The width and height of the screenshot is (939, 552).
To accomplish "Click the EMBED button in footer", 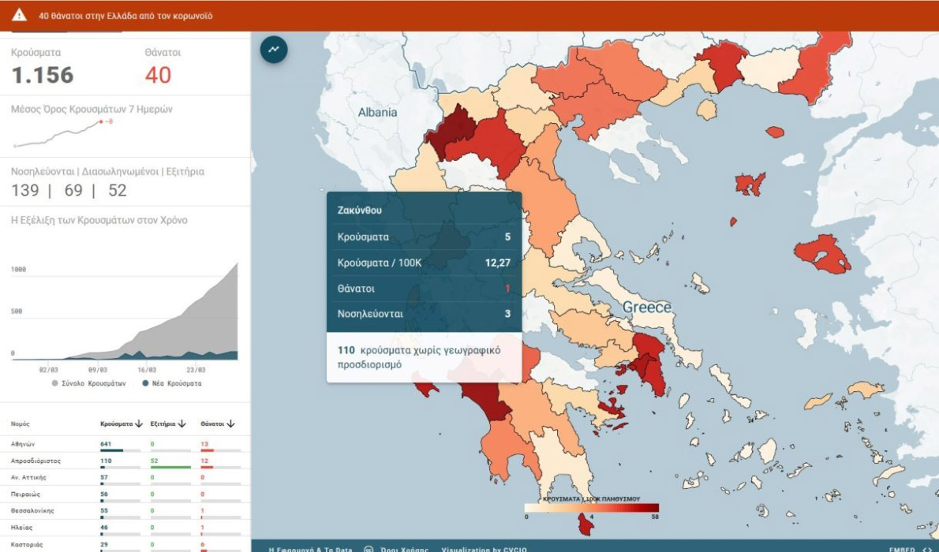I will [901, 549].
